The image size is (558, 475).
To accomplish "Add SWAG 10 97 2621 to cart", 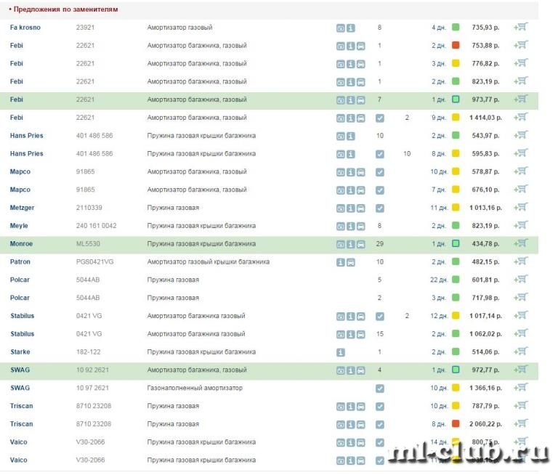I will pyautogui.click(x=520, y=388).
